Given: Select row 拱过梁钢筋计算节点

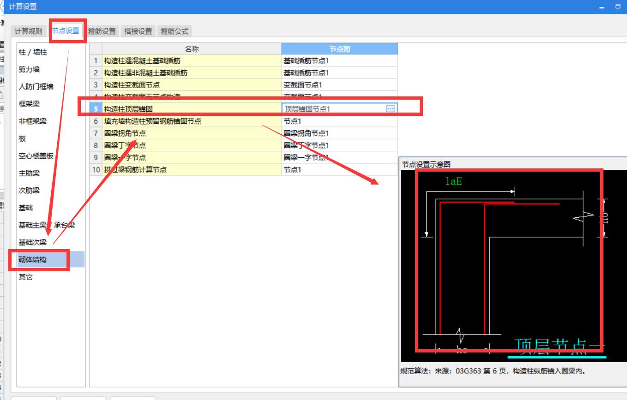Looking at the screenshot, I should [x=192, y=169].
